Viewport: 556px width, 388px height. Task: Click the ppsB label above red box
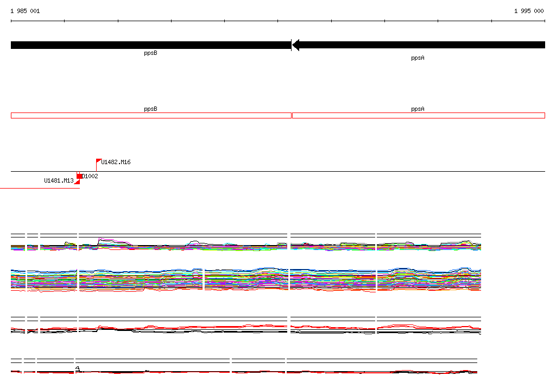click(151, 109)
